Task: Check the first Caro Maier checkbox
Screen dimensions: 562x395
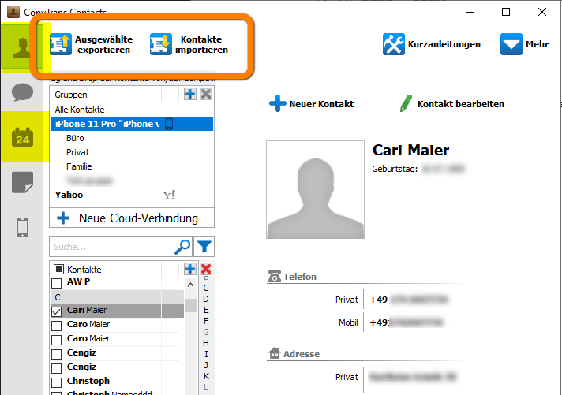Action: coord(56,326)
